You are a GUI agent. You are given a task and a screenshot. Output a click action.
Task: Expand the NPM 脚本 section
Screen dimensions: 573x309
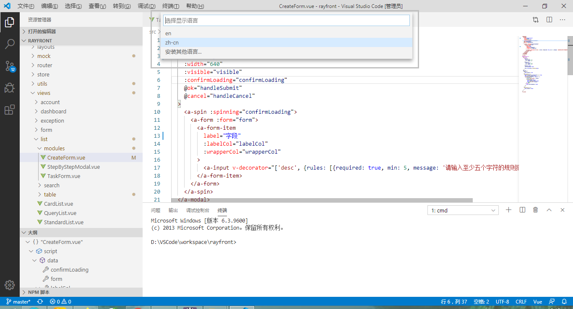click(x=81, y=292)
